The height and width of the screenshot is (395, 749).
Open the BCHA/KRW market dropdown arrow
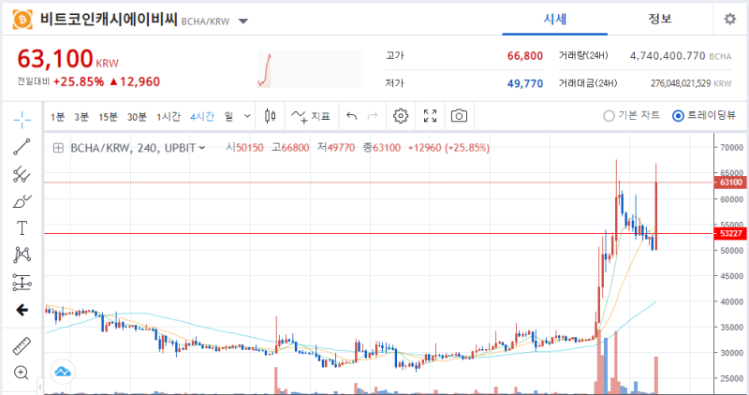click(x=243, y=21)
